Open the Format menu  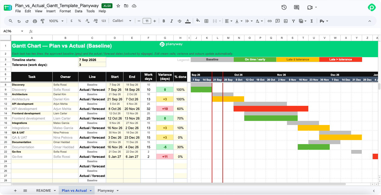tap(65, 11)
